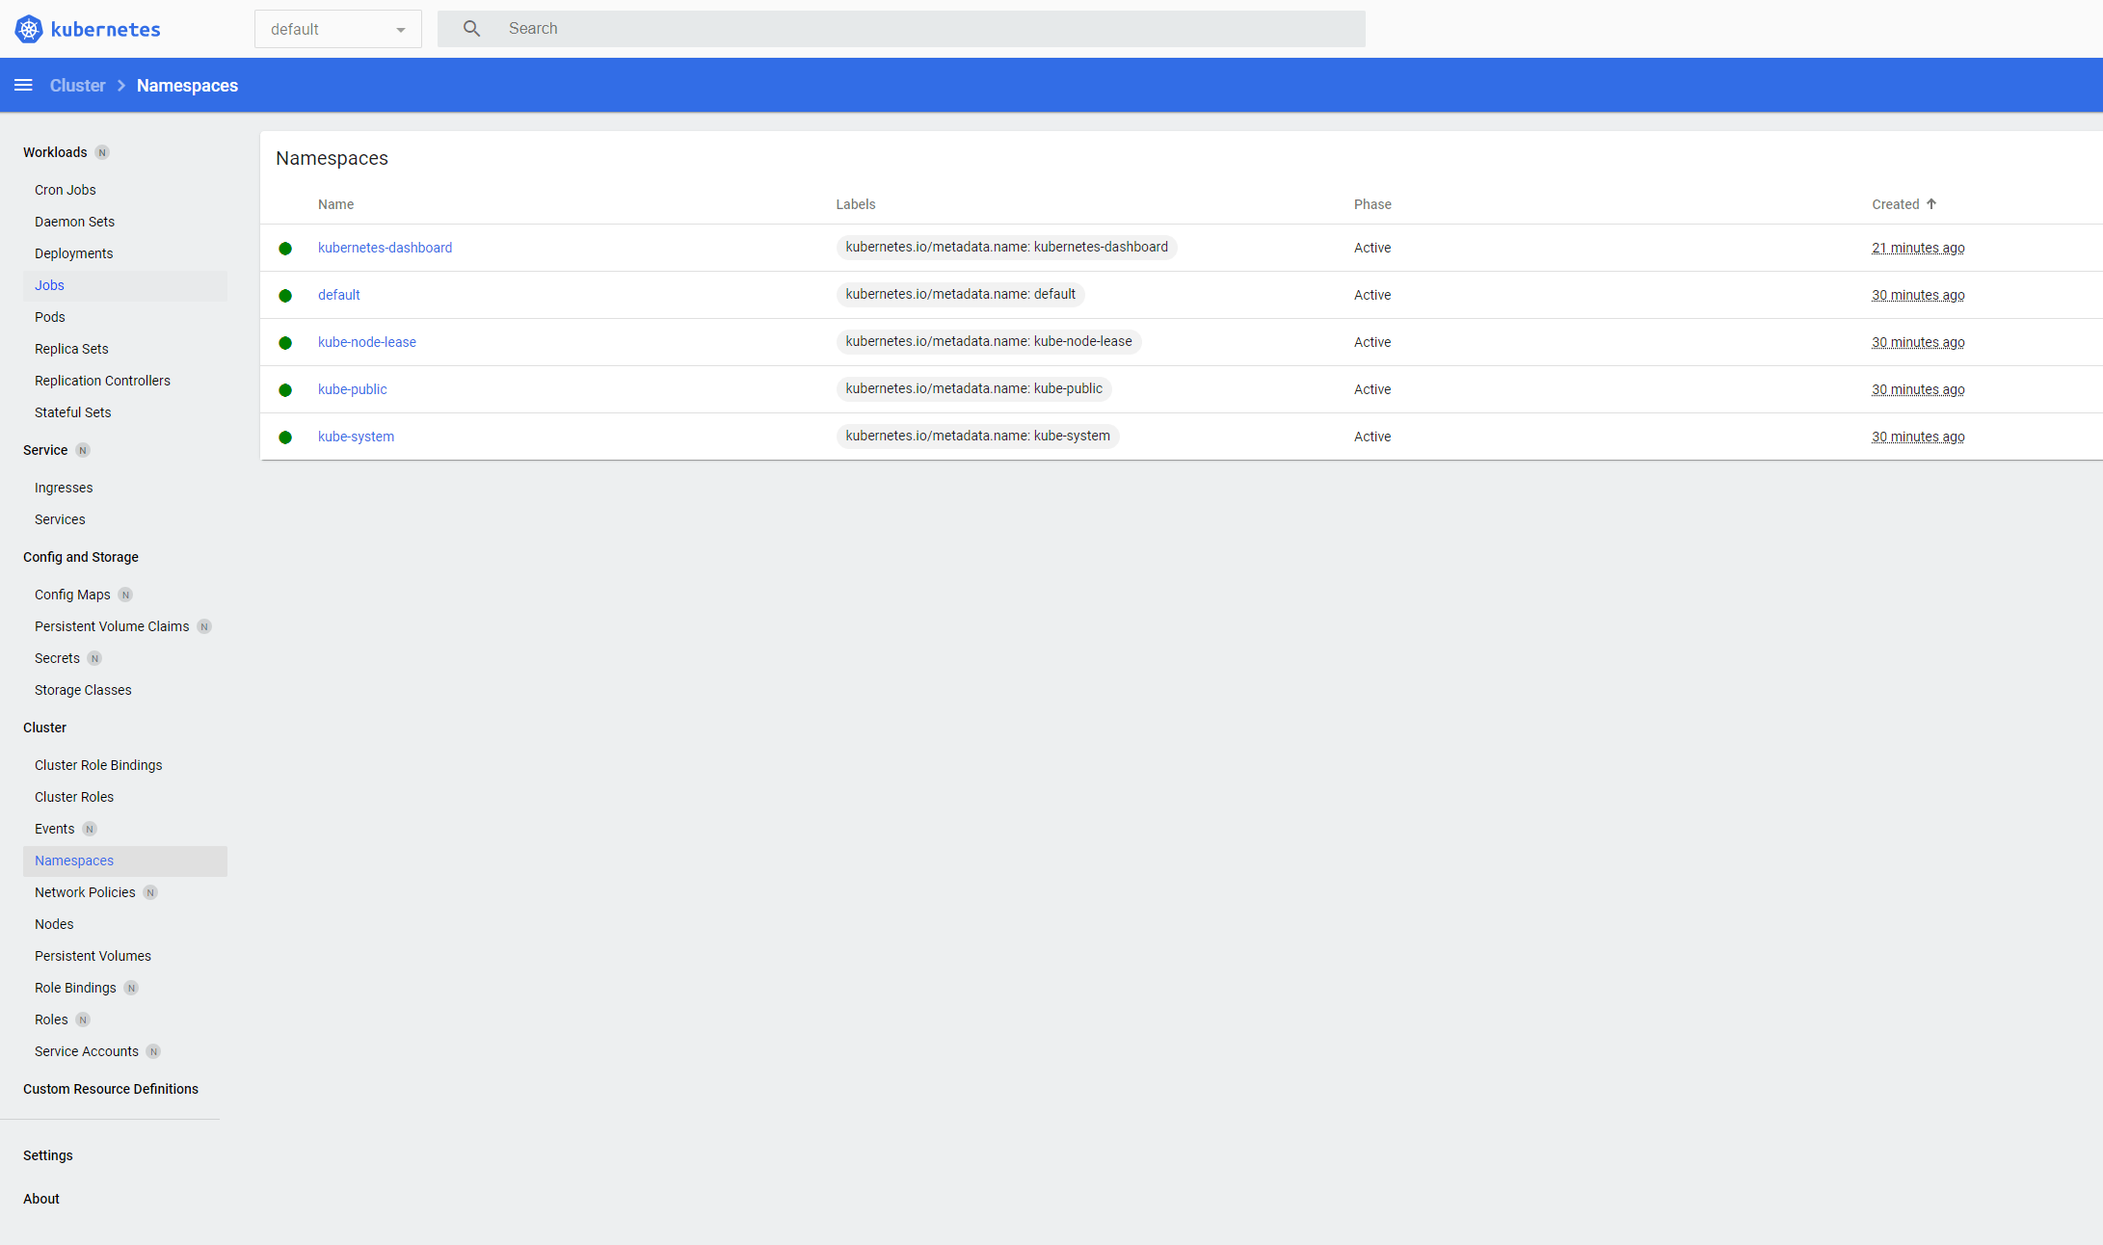Click the N badge next to Workloads
Image resolution: width=2103 pixels, height=1245 pixels.
point(102,153)
